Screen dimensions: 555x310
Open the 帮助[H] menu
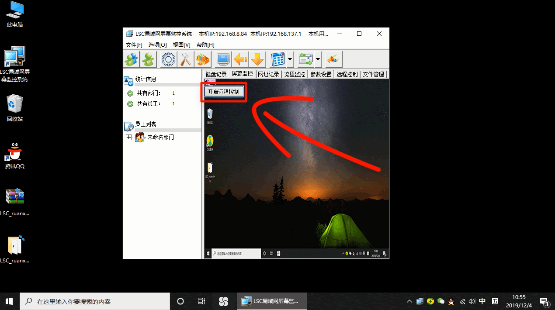pyautogui.click(x=205, y=45)
